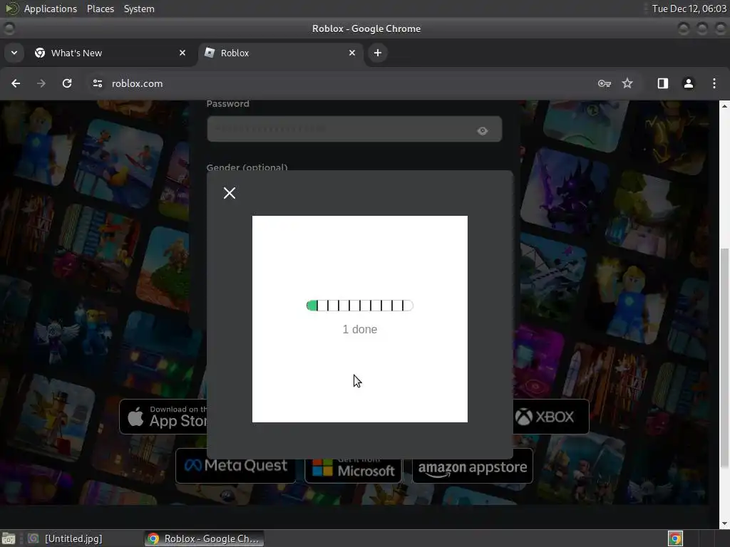The height and width of the screenshot is (547, 730).
Task: Close the captcha verification dialog
Action: click(x=229, y=193)
